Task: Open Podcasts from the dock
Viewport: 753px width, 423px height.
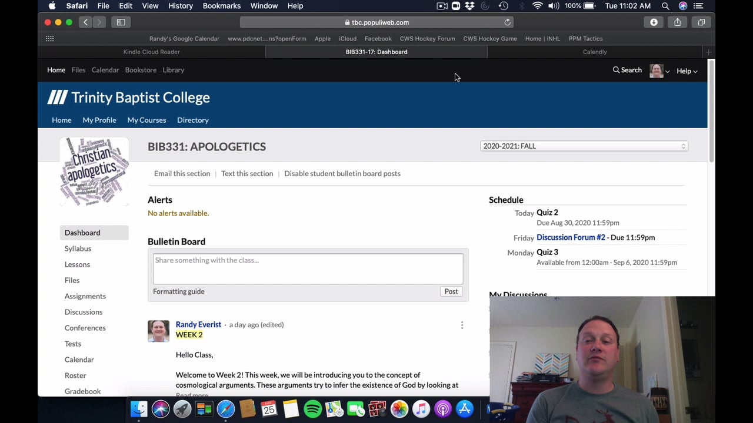Action: pos(443,408)
